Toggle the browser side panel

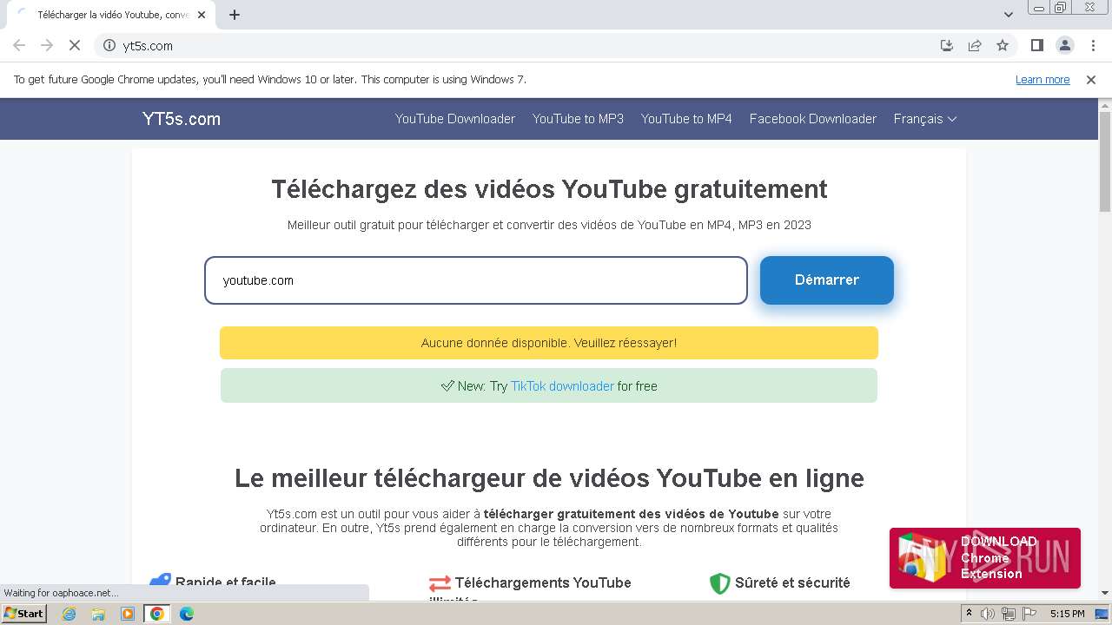click(x=1036, y=45)
